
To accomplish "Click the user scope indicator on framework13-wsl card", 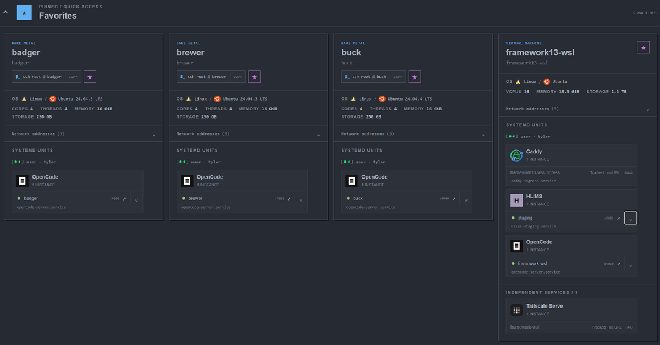I will coord(528,136).
